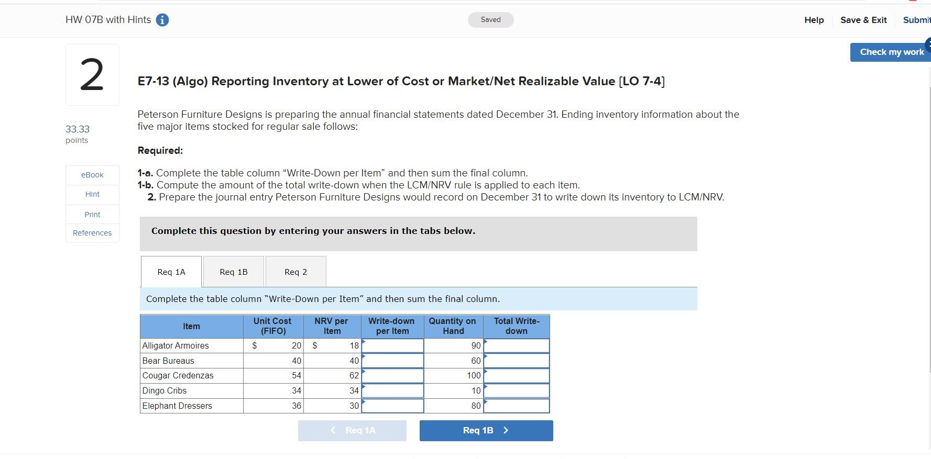Viewport: 931px width, 459px height.
Task: Click the Item column header
Action: [192, 326]
